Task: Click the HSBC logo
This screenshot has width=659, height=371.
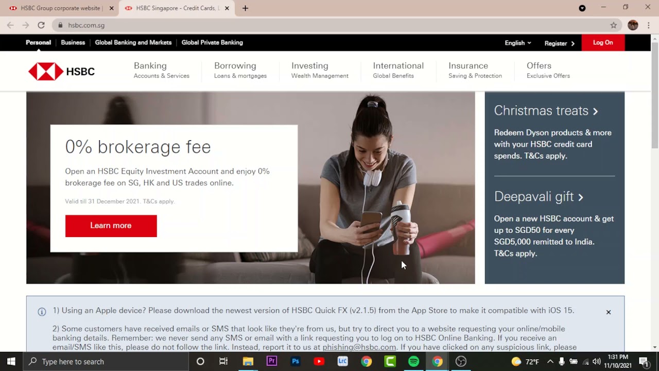Action: 61,72
